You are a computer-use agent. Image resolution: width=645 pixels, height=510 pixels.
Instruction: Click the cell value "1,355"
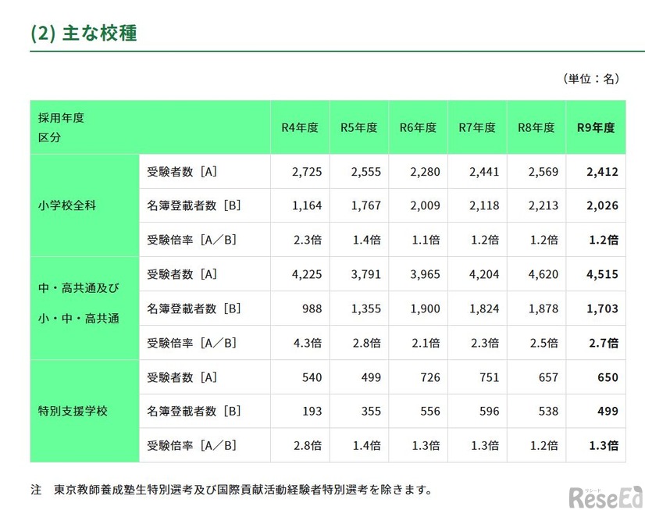coord(366,308)
